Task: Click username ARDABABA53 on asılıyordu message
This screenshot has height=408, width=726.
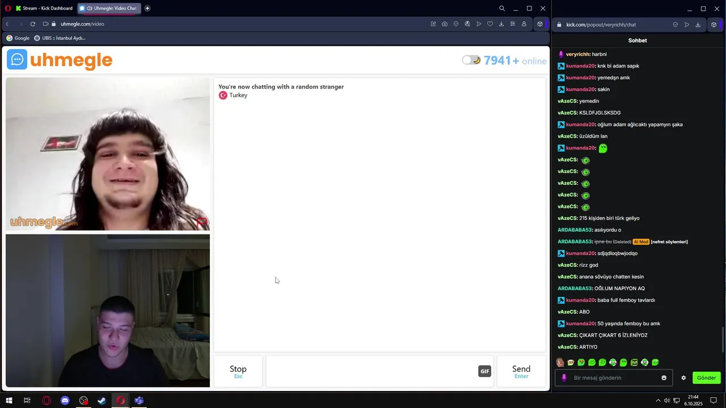Action: (x=575, y=230)
